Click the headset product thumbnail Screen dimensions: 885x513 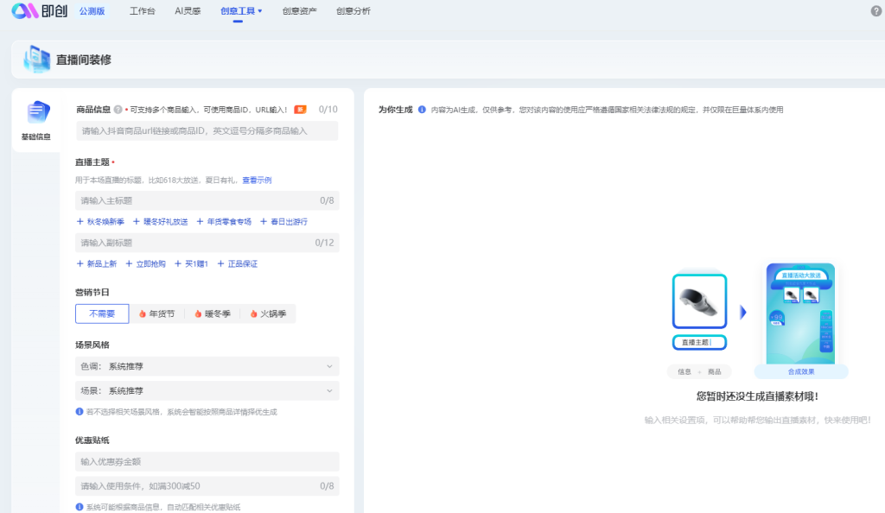point(699,301)
